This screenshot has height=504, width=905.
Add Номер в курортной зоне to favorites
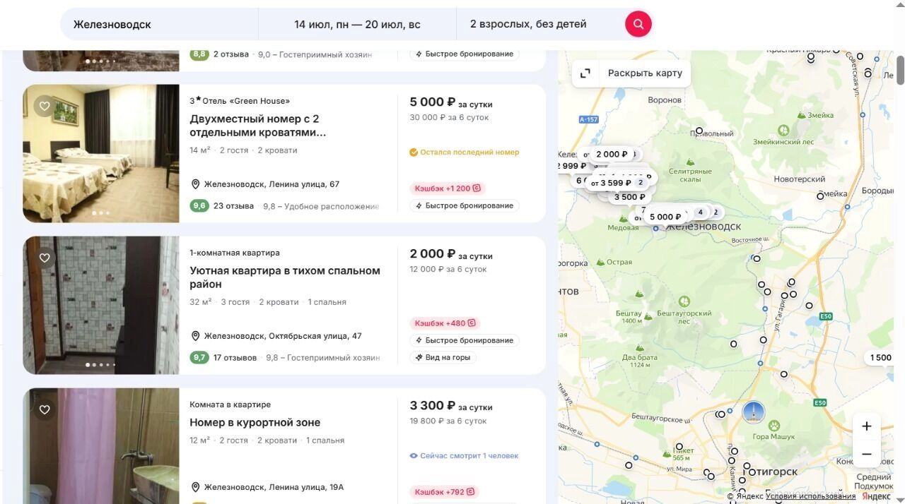pos(45,409)
